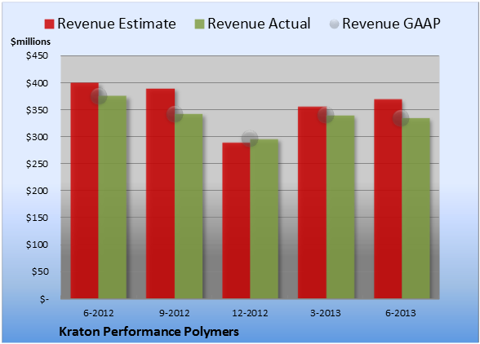
Task: Click the '$450' axis value
Action: point(37,55)
